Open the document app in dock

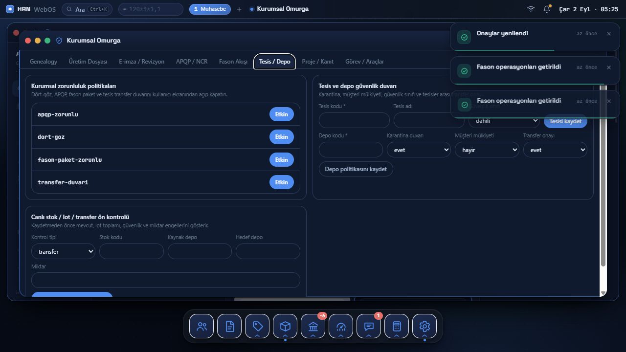point(229,326)
